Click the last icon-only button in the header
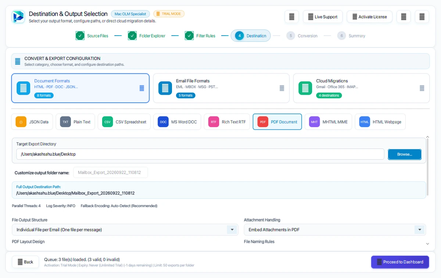This screenshot has width=441, height=278. (422, 17)
